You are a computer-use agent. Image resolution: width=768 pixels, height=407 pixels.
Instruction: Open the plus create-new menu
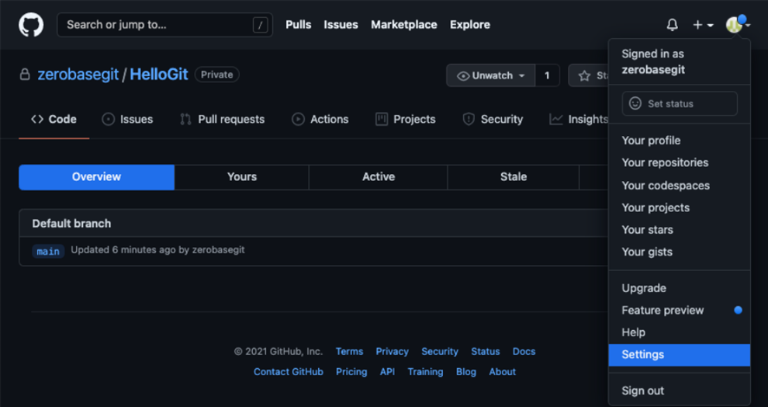703,25
